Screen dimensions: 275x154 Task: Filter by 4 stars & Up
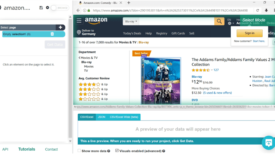click(x=93, y=84)
